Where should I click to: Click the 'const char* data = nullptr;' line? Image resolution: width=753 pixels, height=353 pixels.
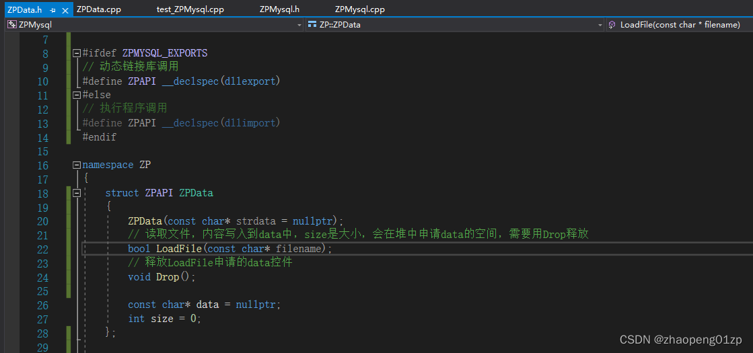pyautogui.click(x=205, y=305)
